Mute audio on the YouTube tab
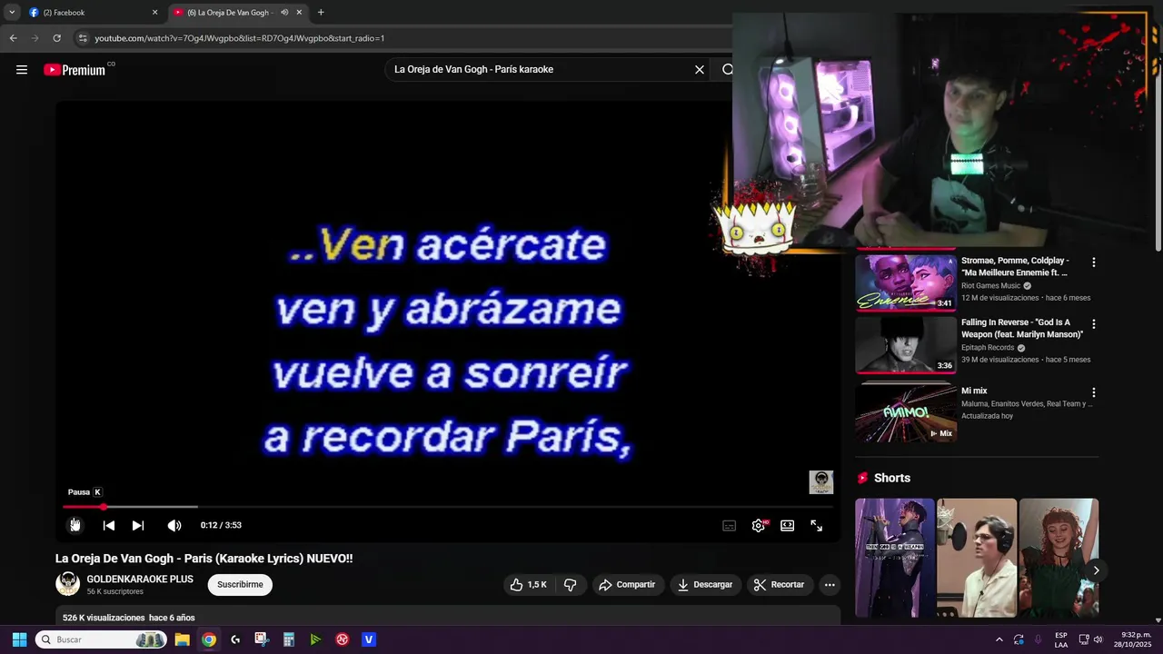Screen dimensions: 1163x654 [x=284, y=13]
